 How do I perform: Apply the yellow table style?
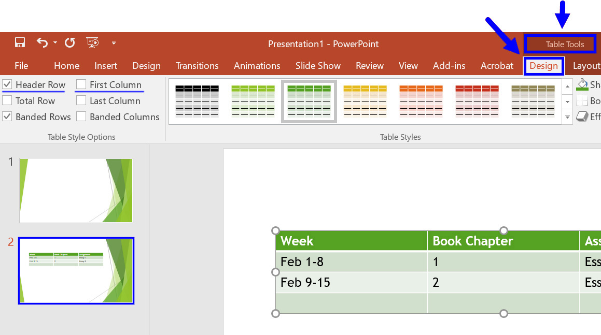pos(365,100)
